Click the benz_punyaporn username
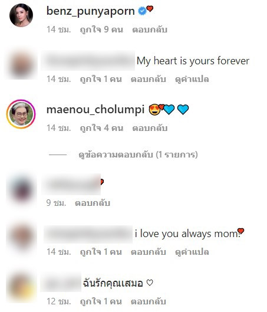 click(x=90, y=11)
